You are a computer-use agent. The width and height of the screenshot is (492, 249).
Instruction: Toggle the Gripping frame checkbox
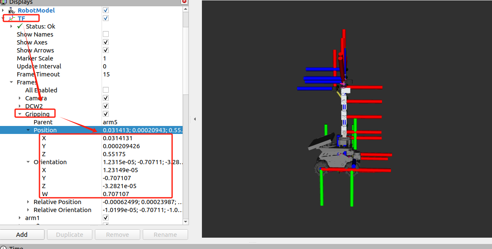pyautogui.click(x=106, y=114)
